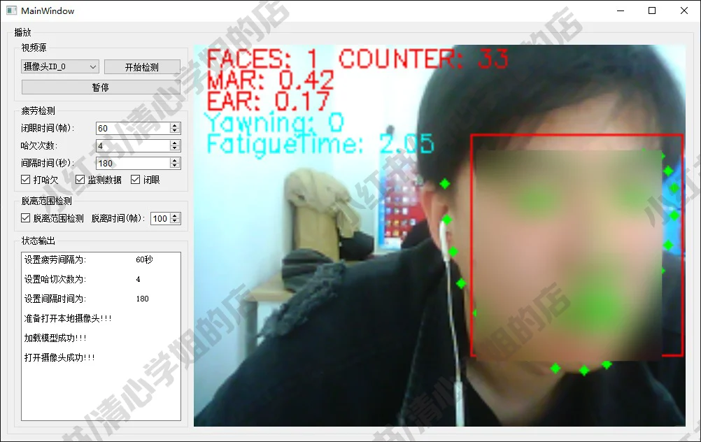Image resolution: width=701 pixels, height=442 pixels.
Task: Decrement 哈欠次数 using its down arrow
Action: coord(175,149)
